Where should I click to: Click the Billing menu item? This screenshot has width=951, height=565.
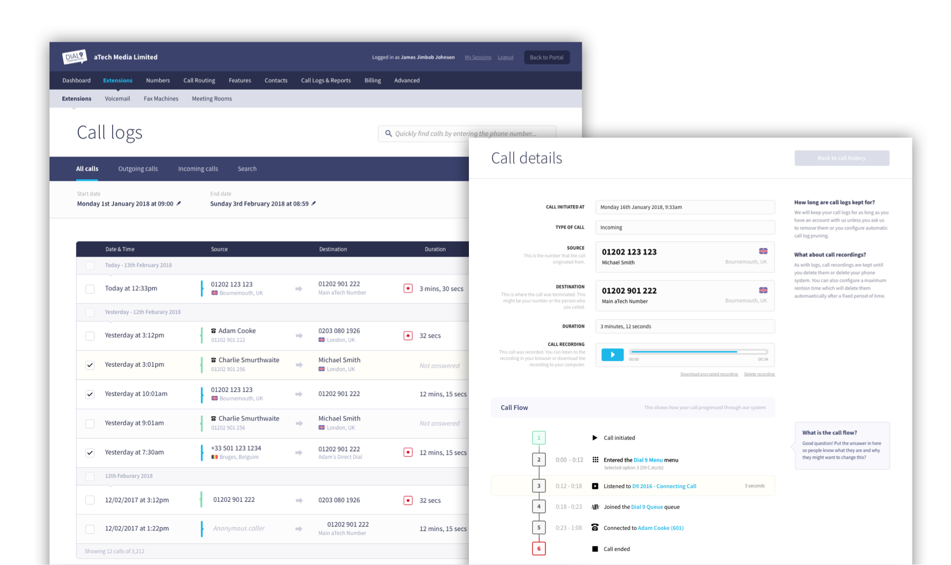pyautogui.click(x=373, y=80)
